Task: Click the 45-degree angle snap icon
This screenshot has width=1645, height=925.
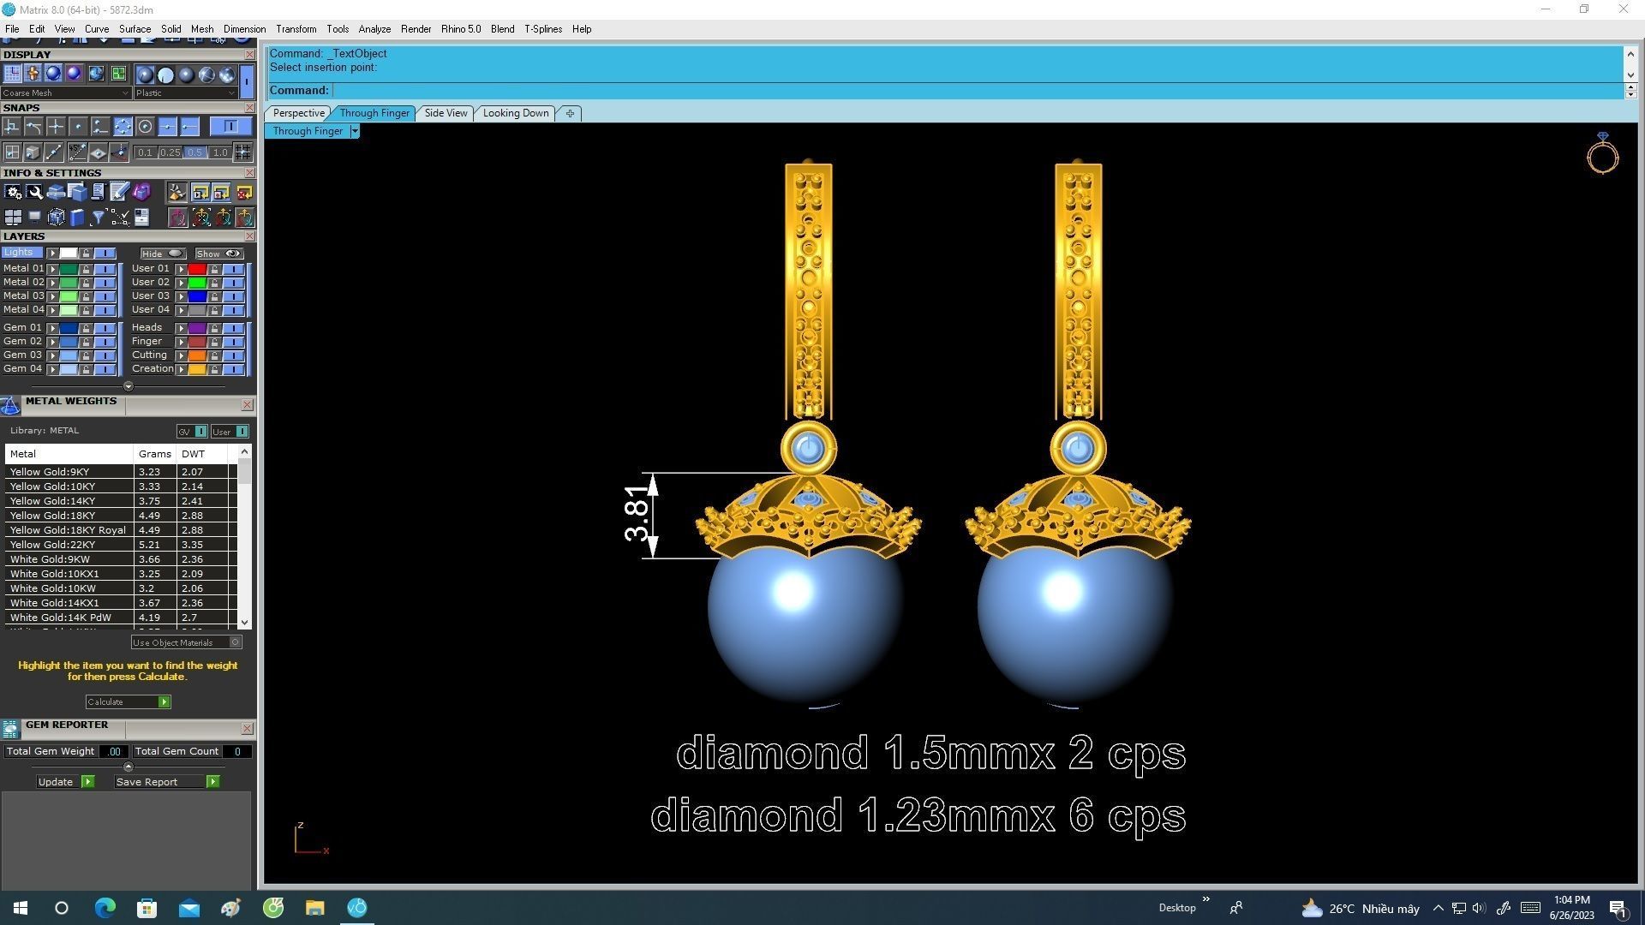Action: tap(77, 152)
